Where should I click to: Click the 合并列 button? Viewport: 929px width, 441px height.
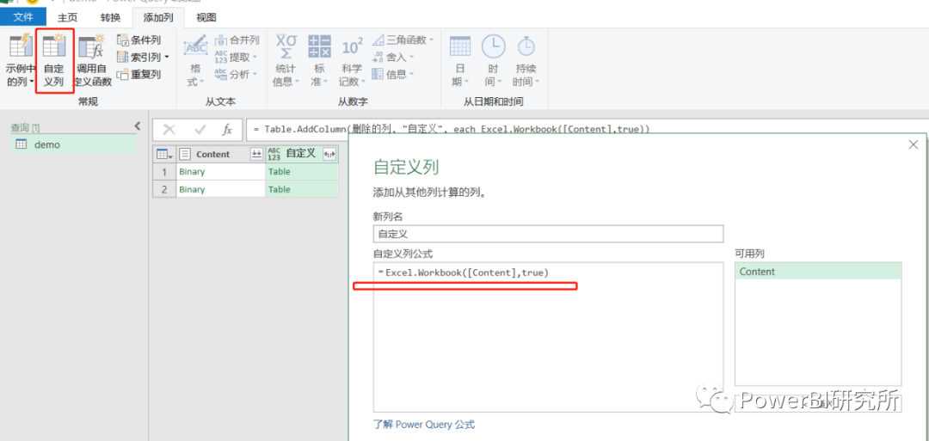coord(237,40)
